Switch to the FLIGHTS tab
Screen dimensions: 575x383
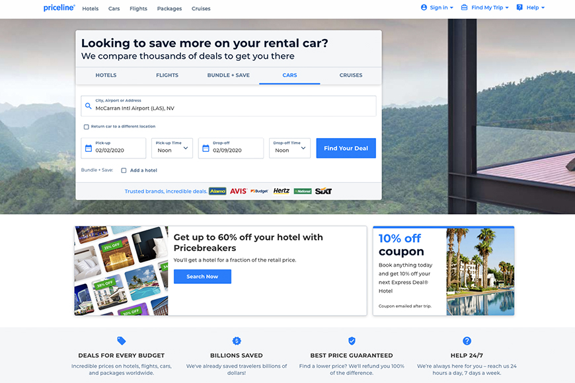(167, 75)
